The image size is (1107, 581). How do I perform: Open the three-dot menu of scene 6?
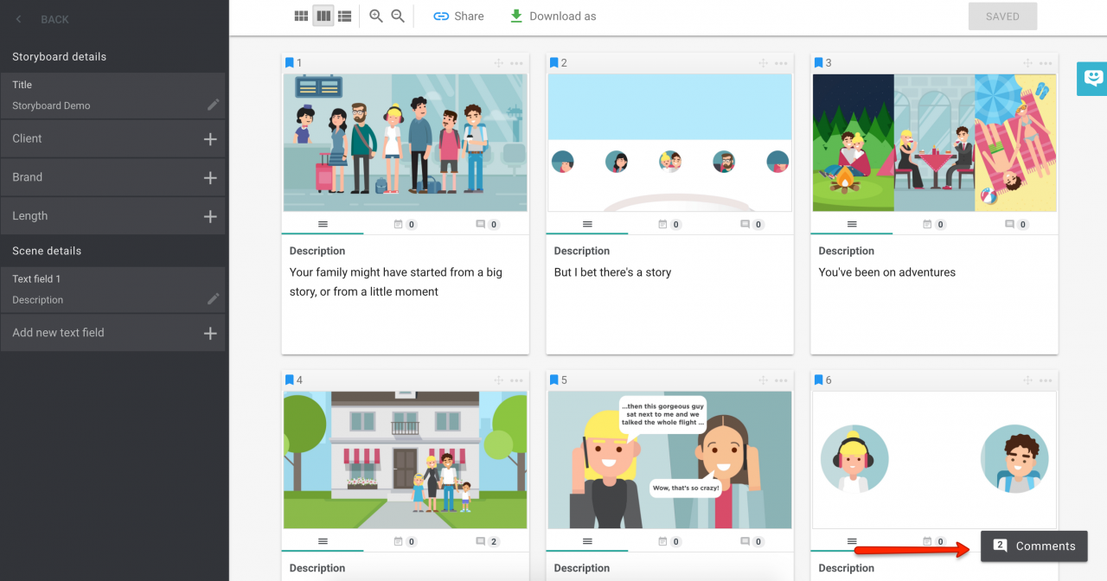point(1046,380)
